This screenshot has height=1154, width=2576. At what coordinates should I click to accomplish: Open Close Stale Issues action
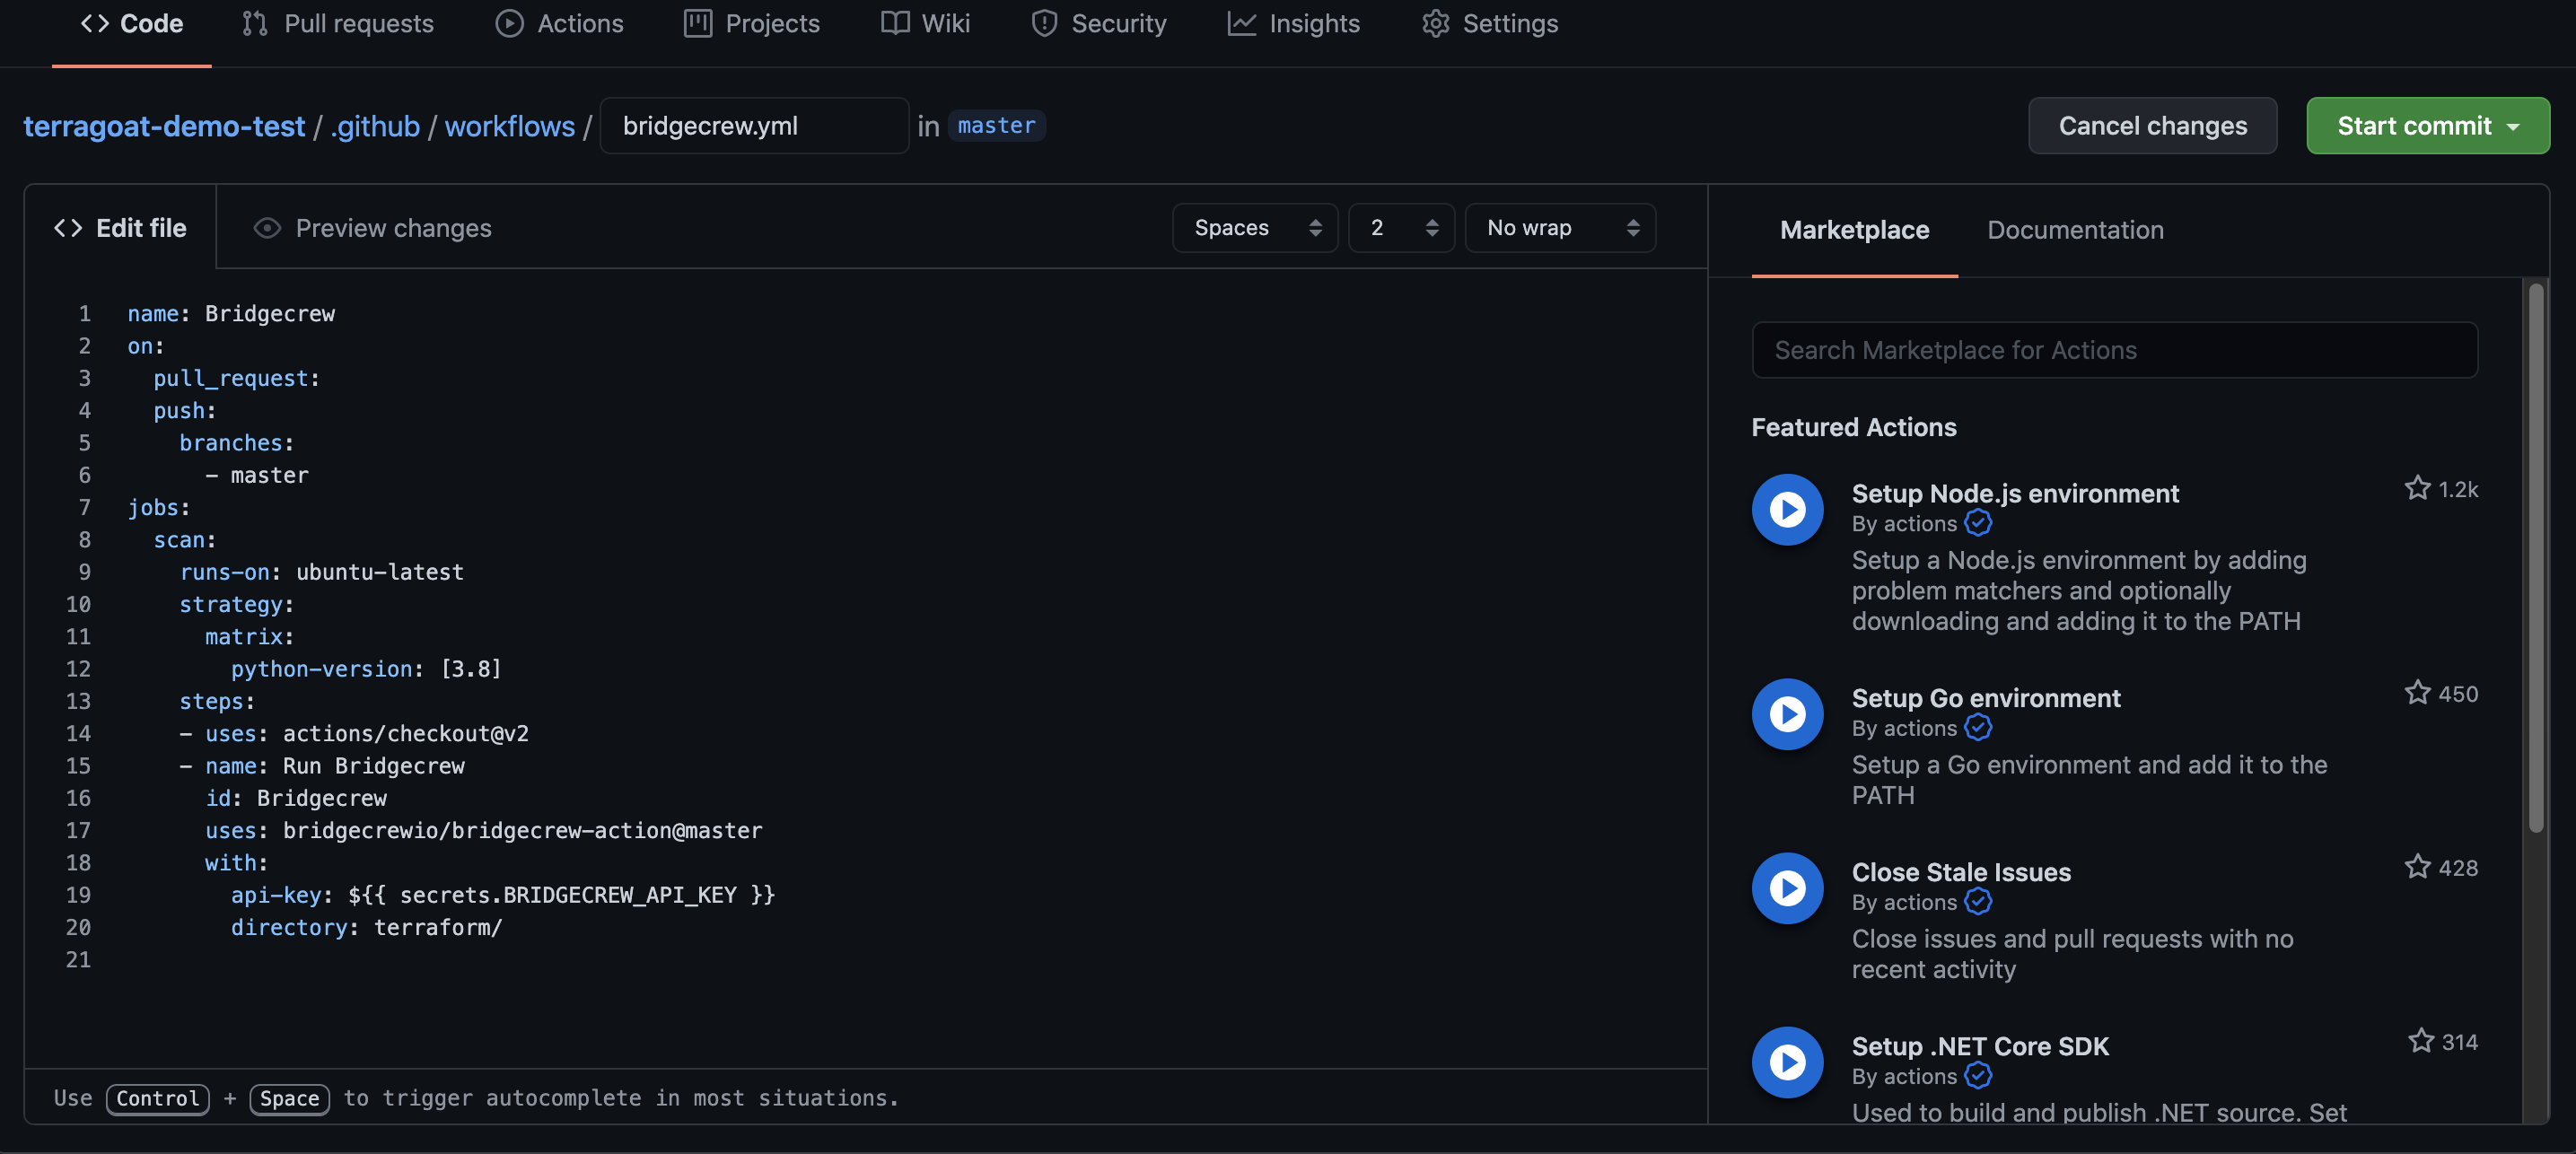1961,872
